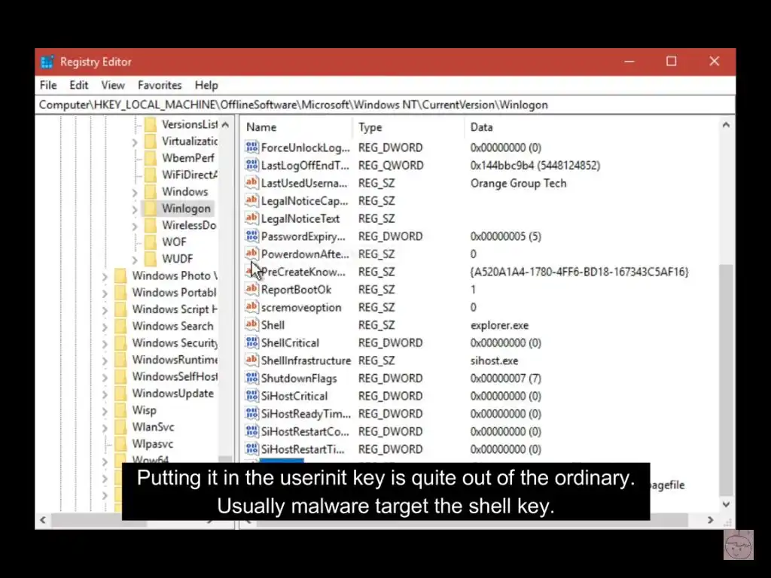
Task: Expand the Windows Photo key node
Action: tap(105, 276)
